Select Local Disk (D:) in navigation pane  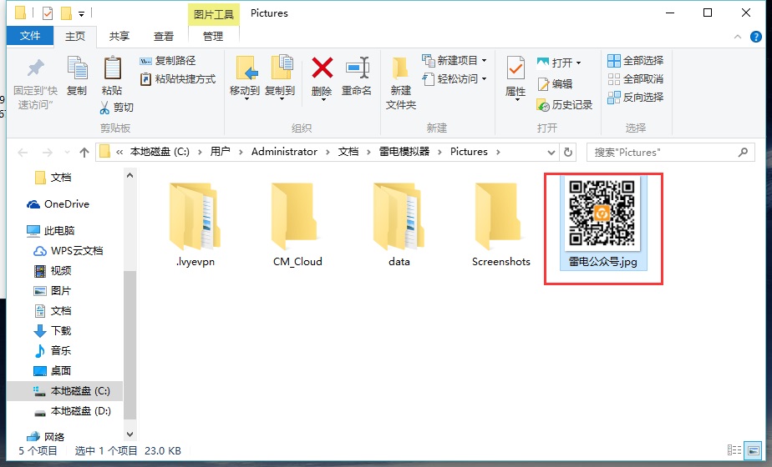(x=80, y=411)
